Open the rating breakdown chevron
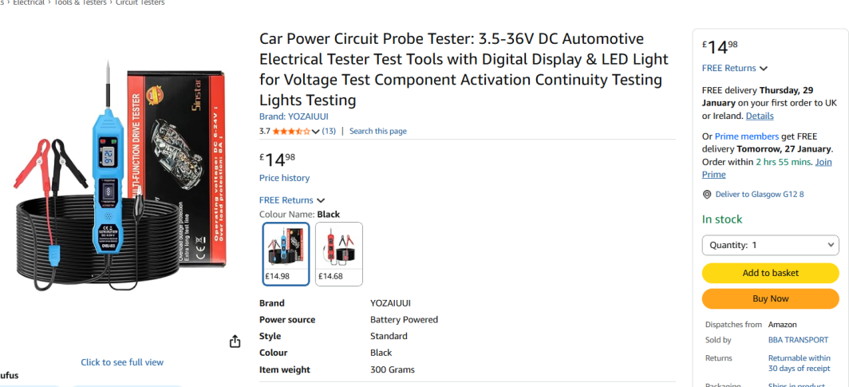This screenshot has width=849, height=387. pyautogui.click(x=316, y=132)
